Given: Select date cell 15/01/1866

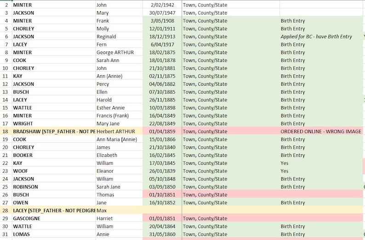Looking at the screenshot, I should coord(162,140).
